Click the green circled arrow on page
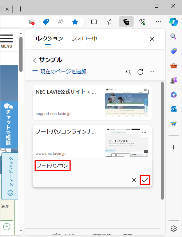182x237 pixels. [7, 226]
